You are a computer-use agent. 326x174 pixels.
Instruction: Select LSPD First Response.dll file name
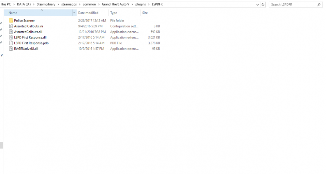pos(30,37)
